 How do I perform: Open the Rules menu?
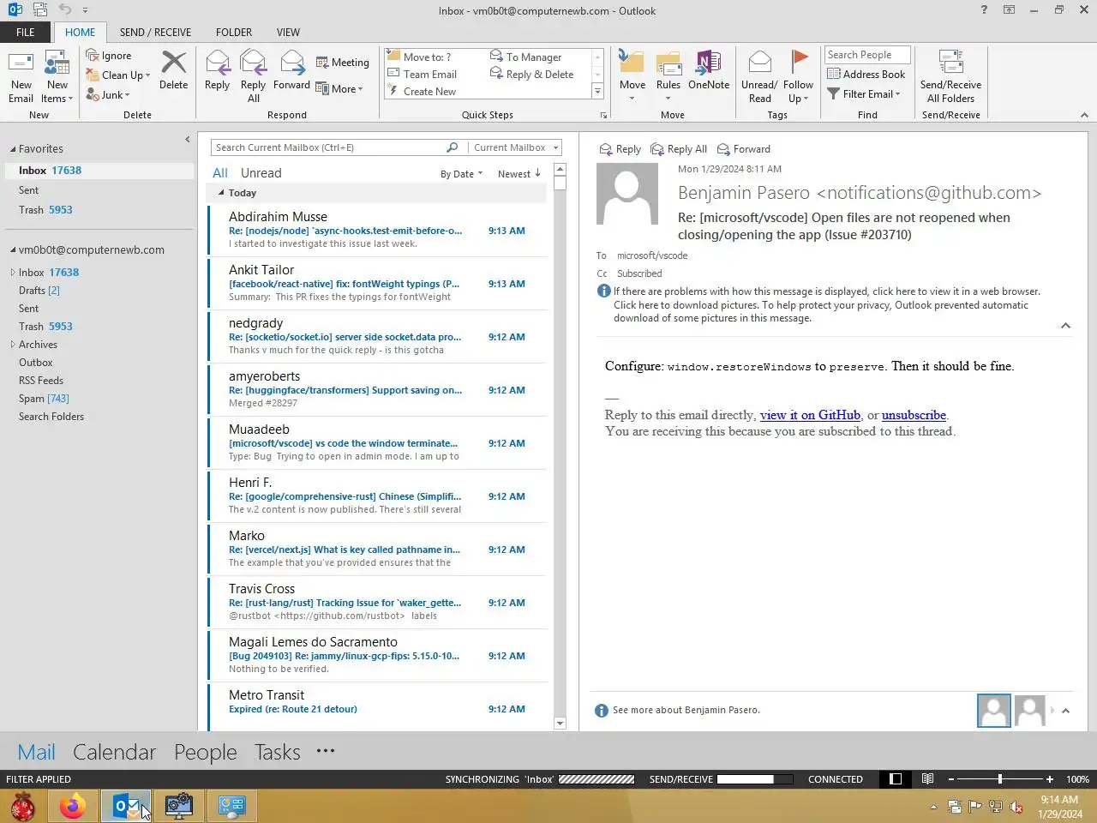668,76
